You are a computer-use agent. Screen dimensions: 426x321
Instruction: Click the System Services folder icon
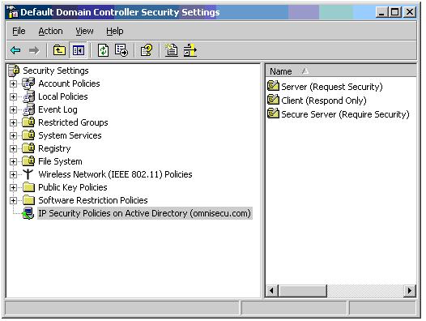click(x=28, y=135)
